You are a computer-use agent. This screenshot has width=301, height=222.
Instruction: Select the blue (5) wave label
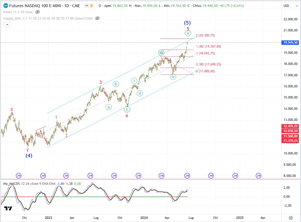pyautogui.click(x=187, y=23)
